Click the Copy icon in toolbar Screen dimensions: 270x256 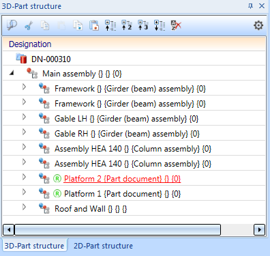(45, 25)
